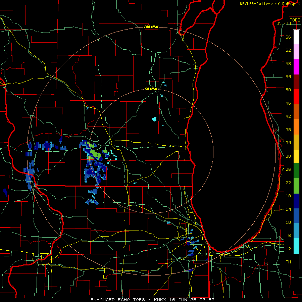Click the yellow legend color band
The image size is (302, 302).
point(296,156)
